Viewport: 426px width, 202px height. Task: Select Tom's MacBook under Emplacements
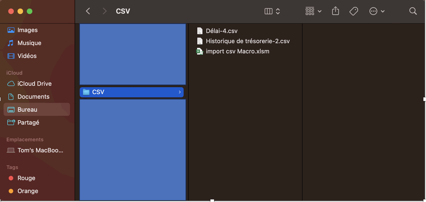pos(40,150)
